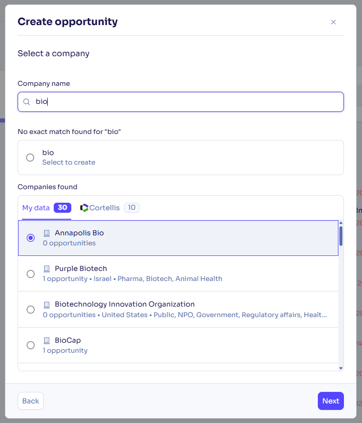Switch to the Cortellis tab
Screen dimensions: 362x423
point(109,208)
